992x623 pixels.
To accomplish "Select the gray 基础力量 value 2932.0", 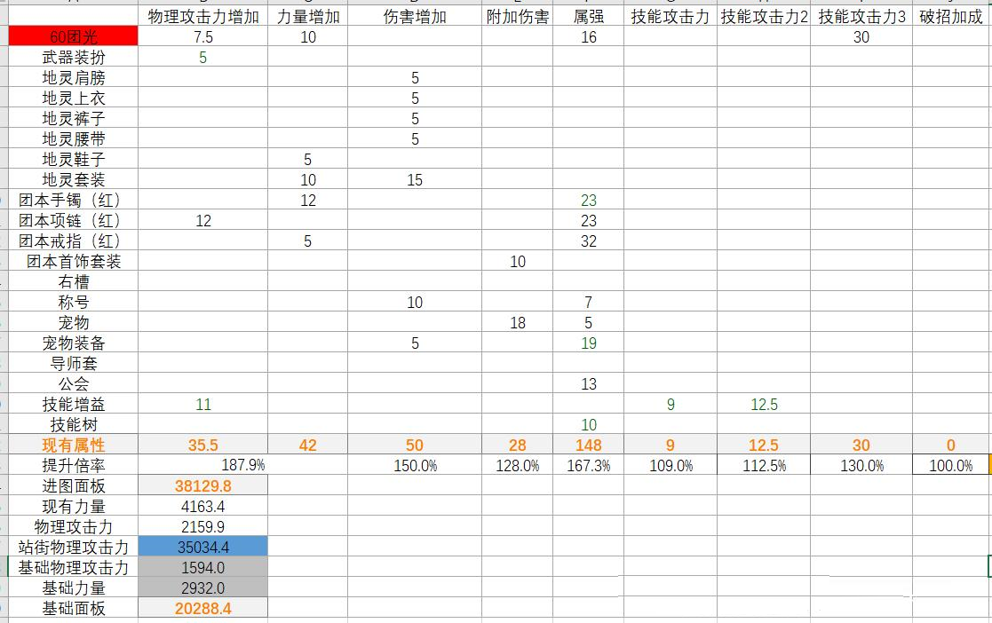I will 203,588.
